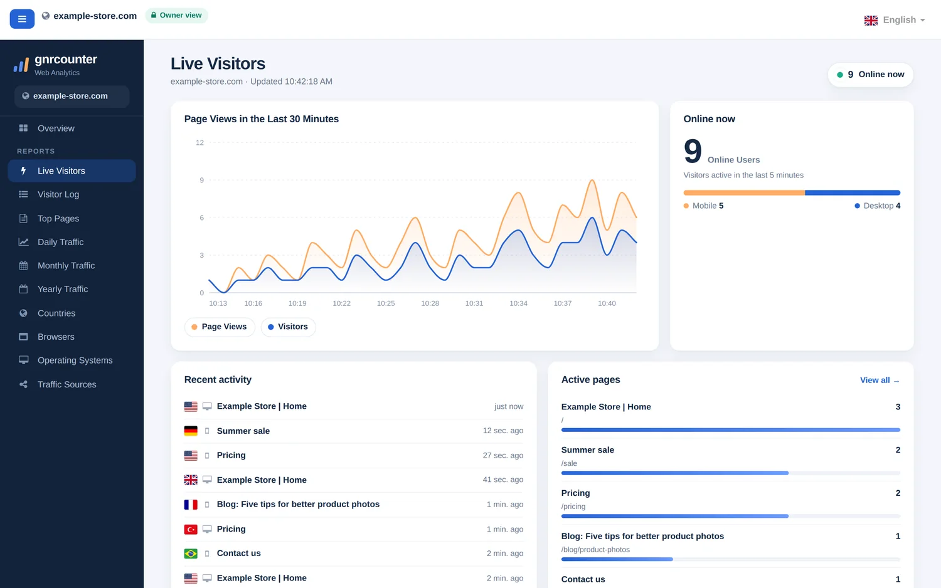The width and height of the screenshot is (941, 588).
Task: Click the Daily Traffic chart icon
Action: [23, 242]
